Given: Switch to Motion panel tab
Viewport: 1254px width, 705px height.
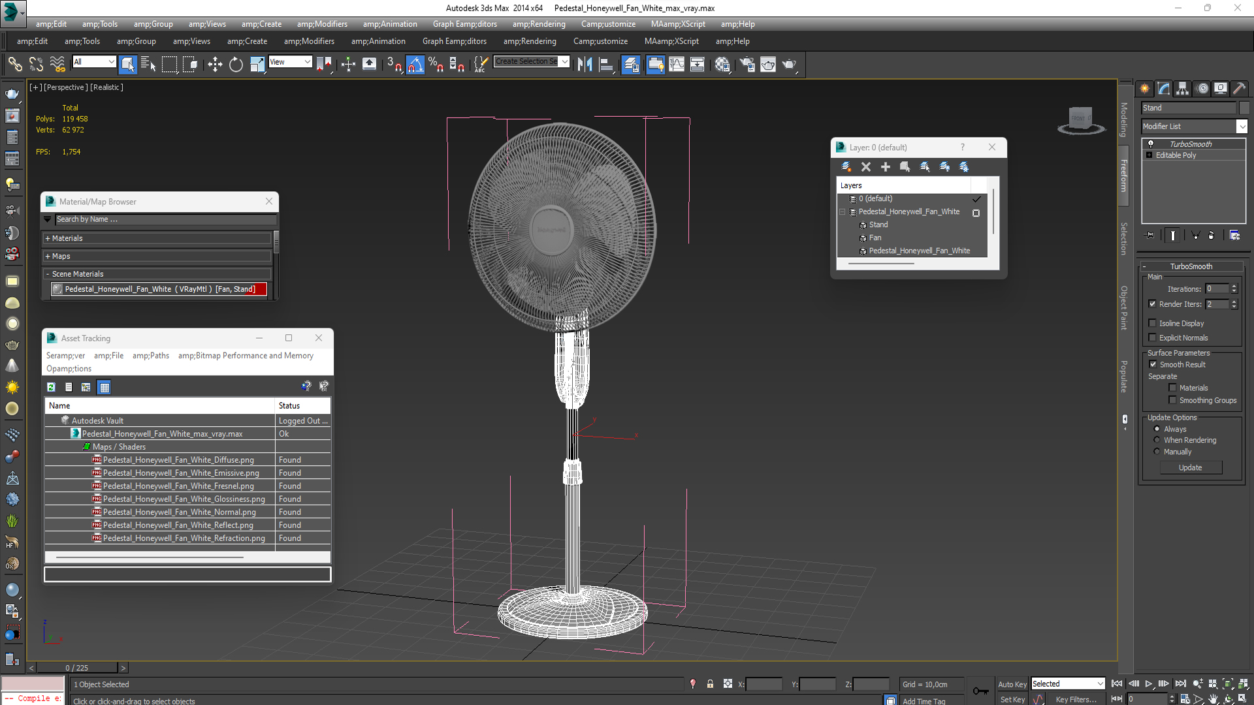Looking at the screenshot, I should click(1202, 89).
